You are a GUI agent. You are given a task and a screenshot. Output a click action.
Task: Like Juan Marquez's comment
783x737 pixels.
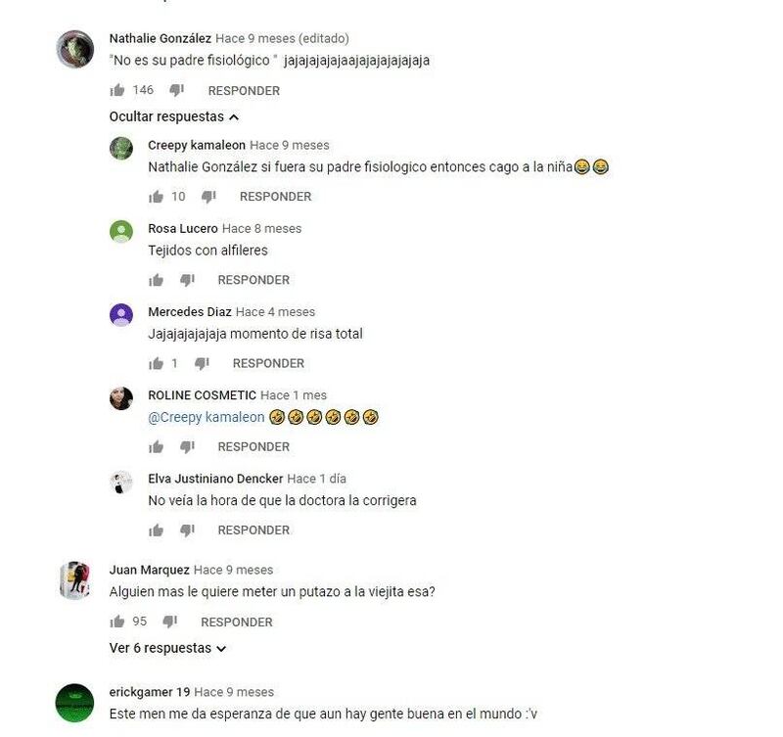click(x=116, y=622)
